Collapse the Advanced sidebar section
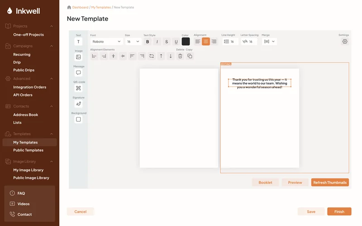The width and height of the screenshot is (362, 226). click(52, 79)
